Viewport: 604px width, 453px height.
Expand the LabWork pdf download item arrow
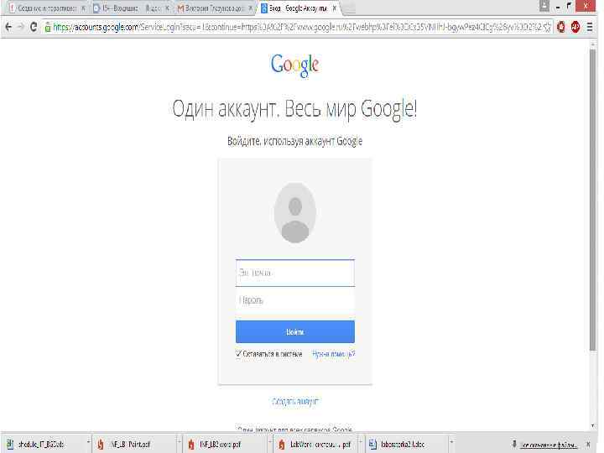coord(360,442)
